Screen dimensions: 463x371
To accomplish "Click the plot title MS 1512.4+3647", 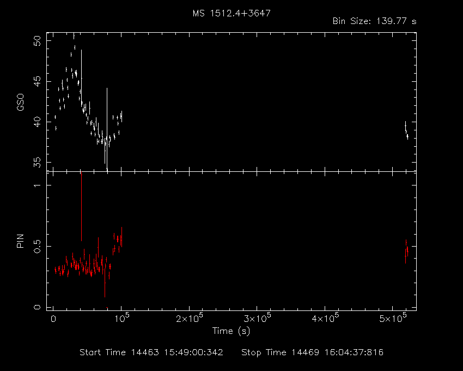I will point(231,13).
